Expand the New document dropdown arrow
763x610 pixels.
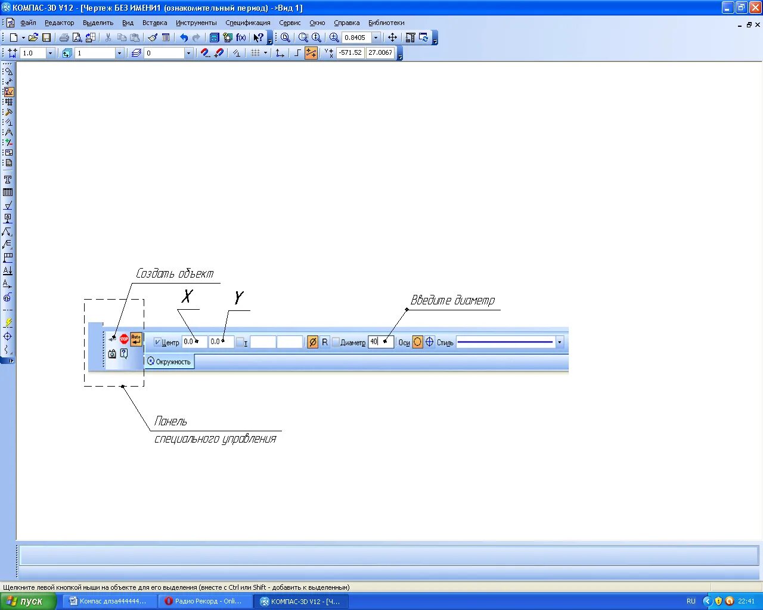(23, 38)
